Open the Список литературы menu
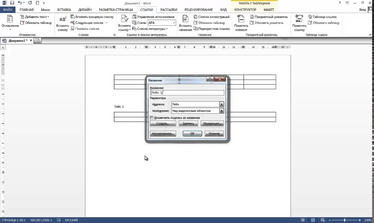Screen dimensions: 374x223 tap(150, 28)
